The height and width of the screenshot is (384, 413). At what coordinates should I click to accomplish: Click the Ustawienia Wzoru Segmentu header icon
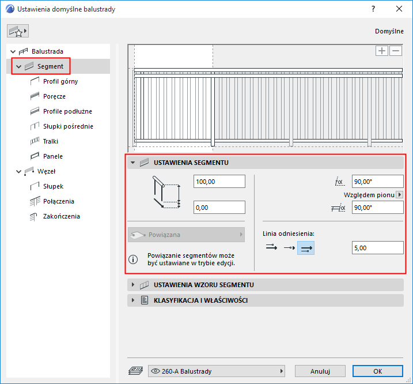click(145, 285)
